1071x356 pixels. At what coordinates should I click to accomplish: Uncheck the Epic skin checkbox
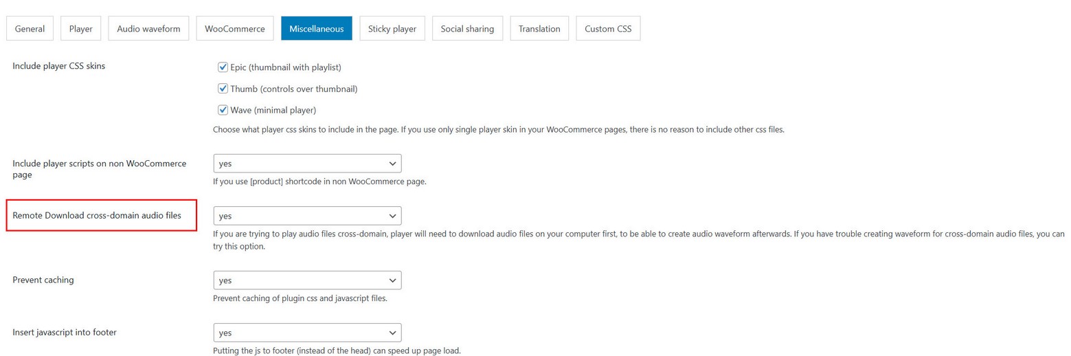[x=223, y=67]
